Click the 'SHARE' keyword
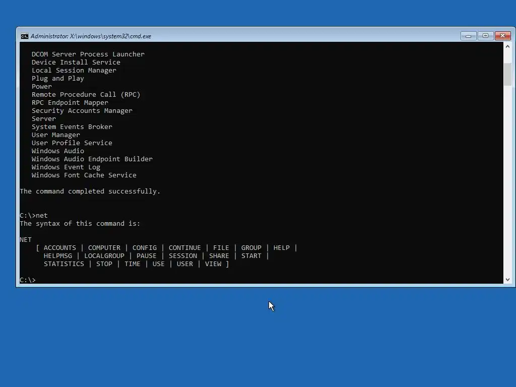Image resolution: width=516 pixels, height=387 pixels. point(219,255)
